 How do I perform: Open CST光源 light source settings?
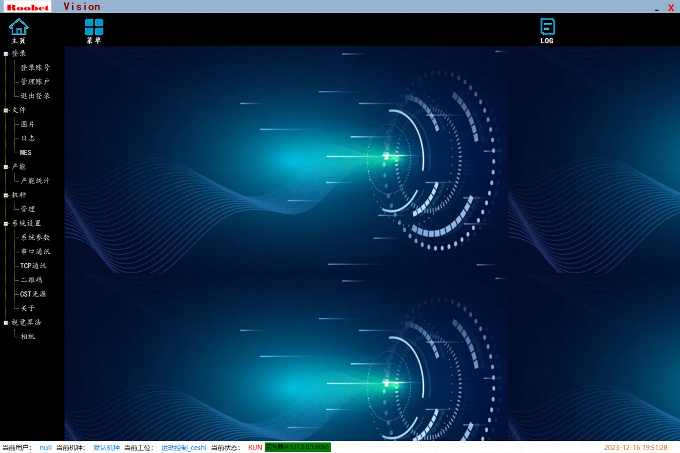[33, 294]
